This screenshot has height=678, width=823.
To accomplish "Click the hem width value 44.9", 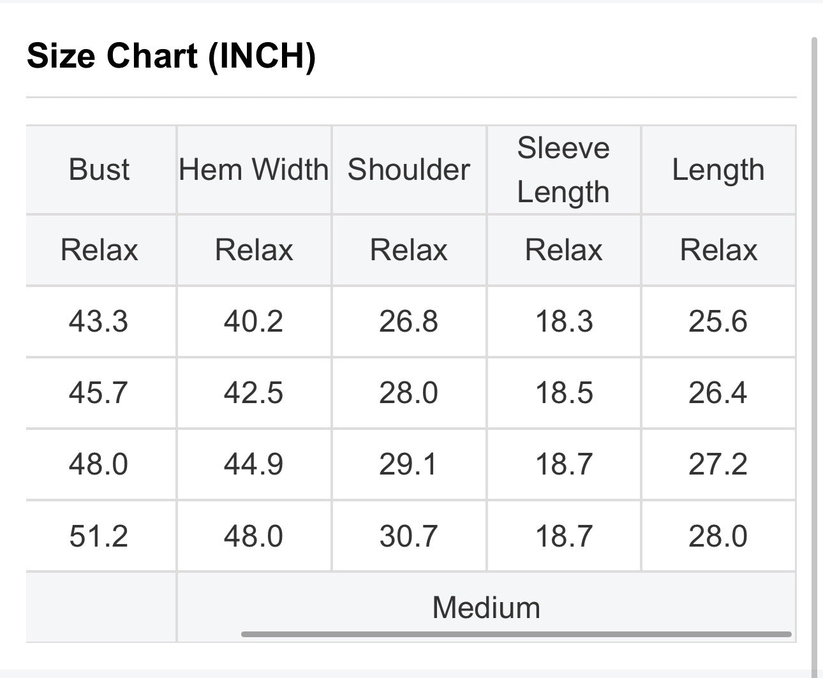I will click(x=254, y=464).
